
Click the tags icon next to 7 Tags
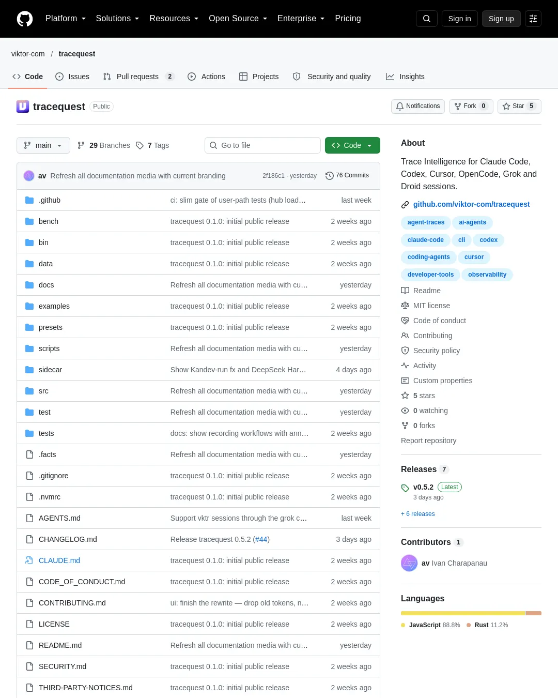[139, 145]
